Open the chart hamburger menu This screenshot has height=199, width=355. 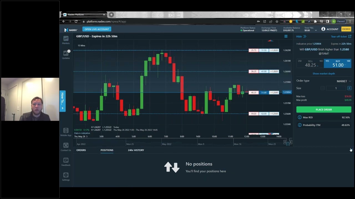click(x=286, y=36)
